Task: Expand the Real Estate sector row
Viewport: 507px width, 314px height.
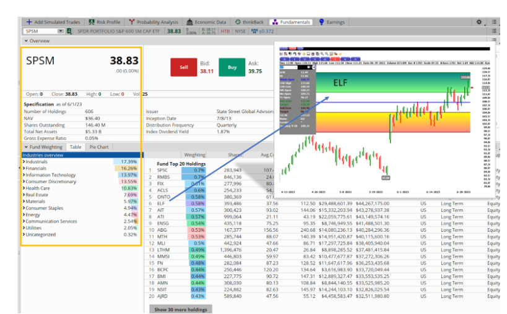Action: click(24, 195)
